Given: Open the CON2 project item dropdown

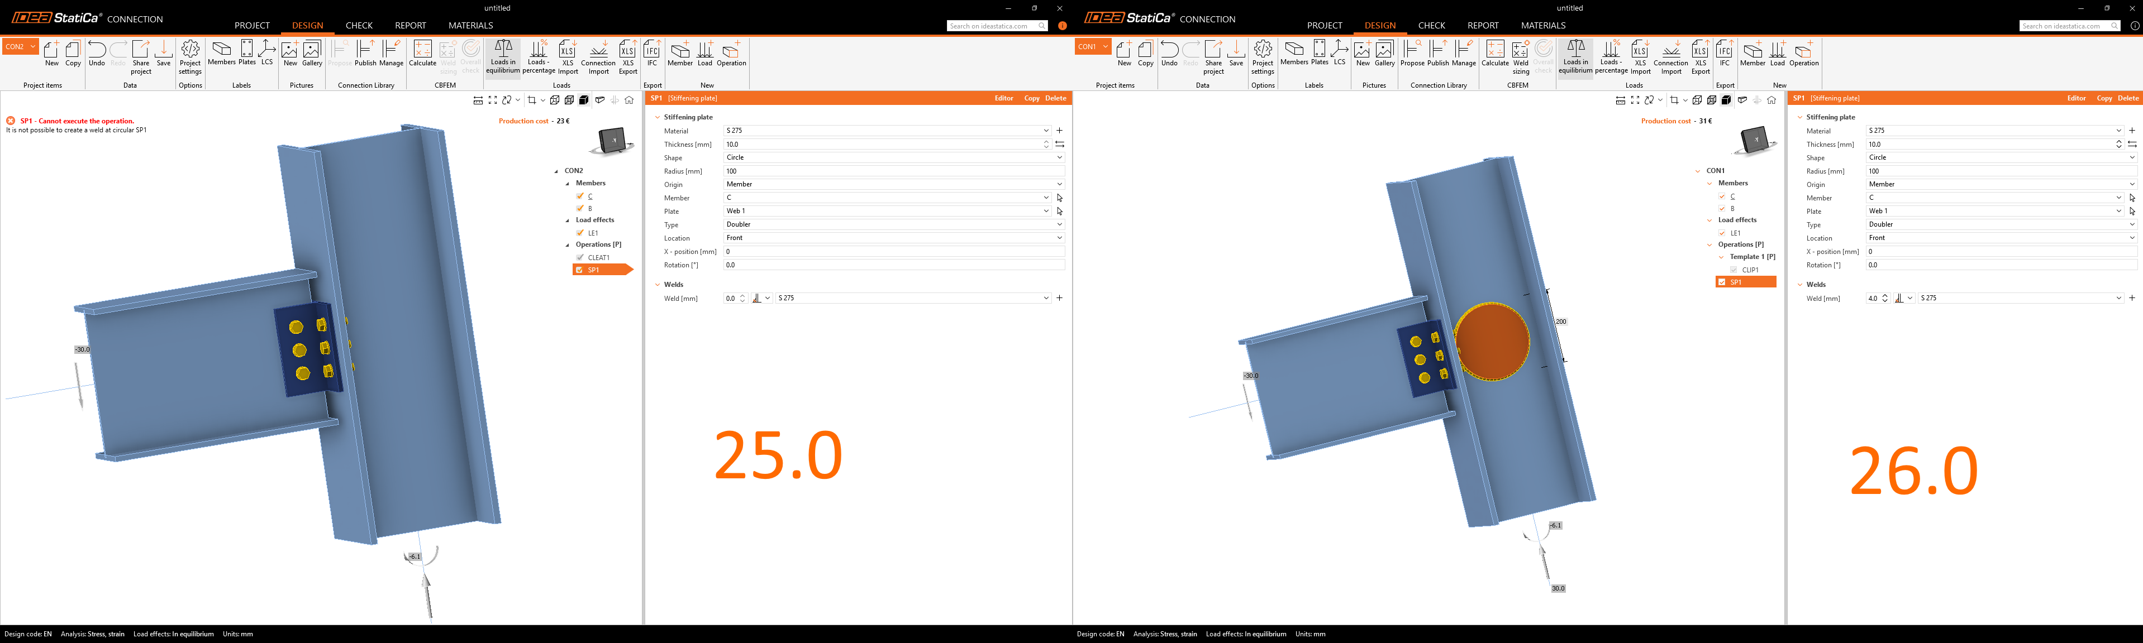Looking at the screenshot, I should point(34,46).
